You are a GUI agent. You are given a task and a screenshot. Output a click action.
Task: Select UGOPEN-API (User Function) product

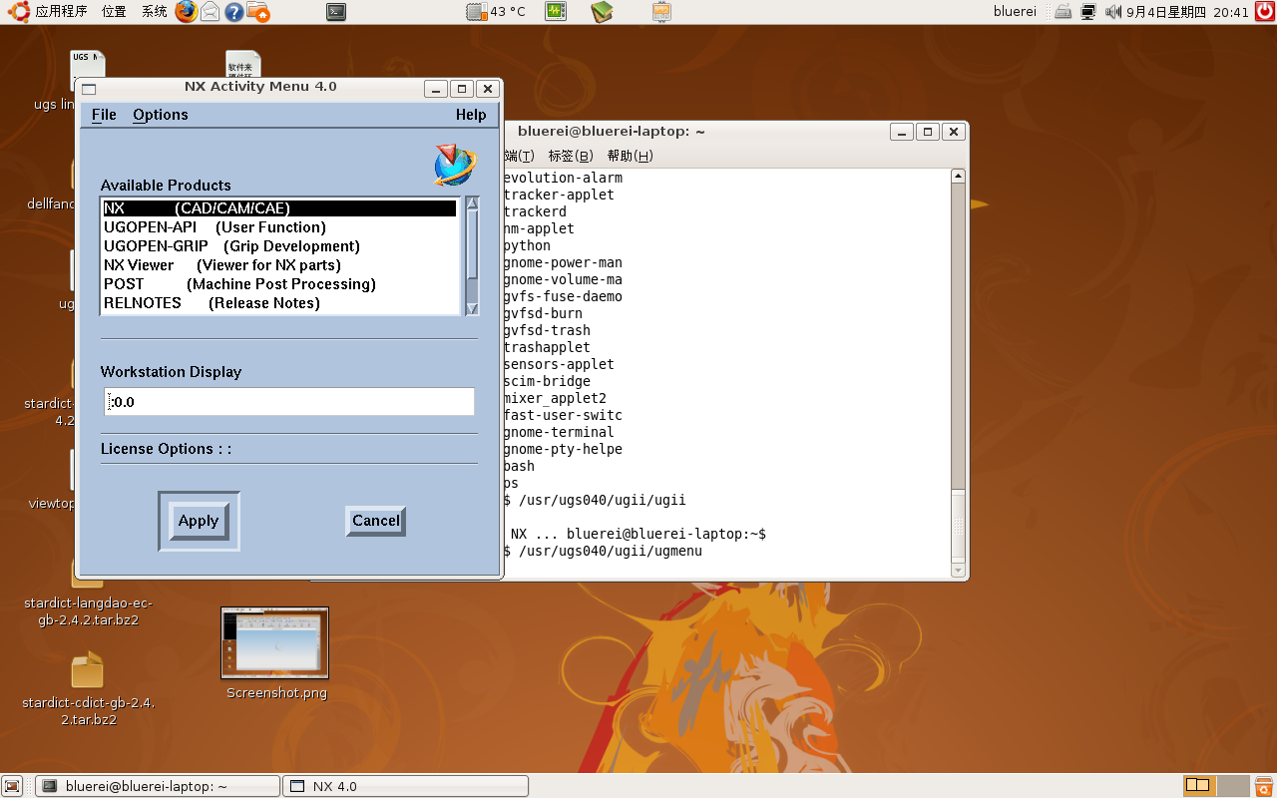click(x=279, y=227)
